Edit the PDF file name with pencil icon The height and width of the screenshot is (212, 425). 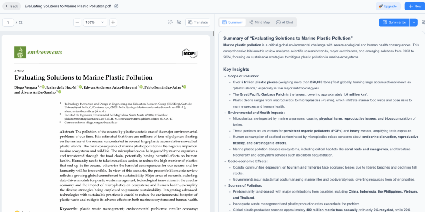(x=116, y=6)
